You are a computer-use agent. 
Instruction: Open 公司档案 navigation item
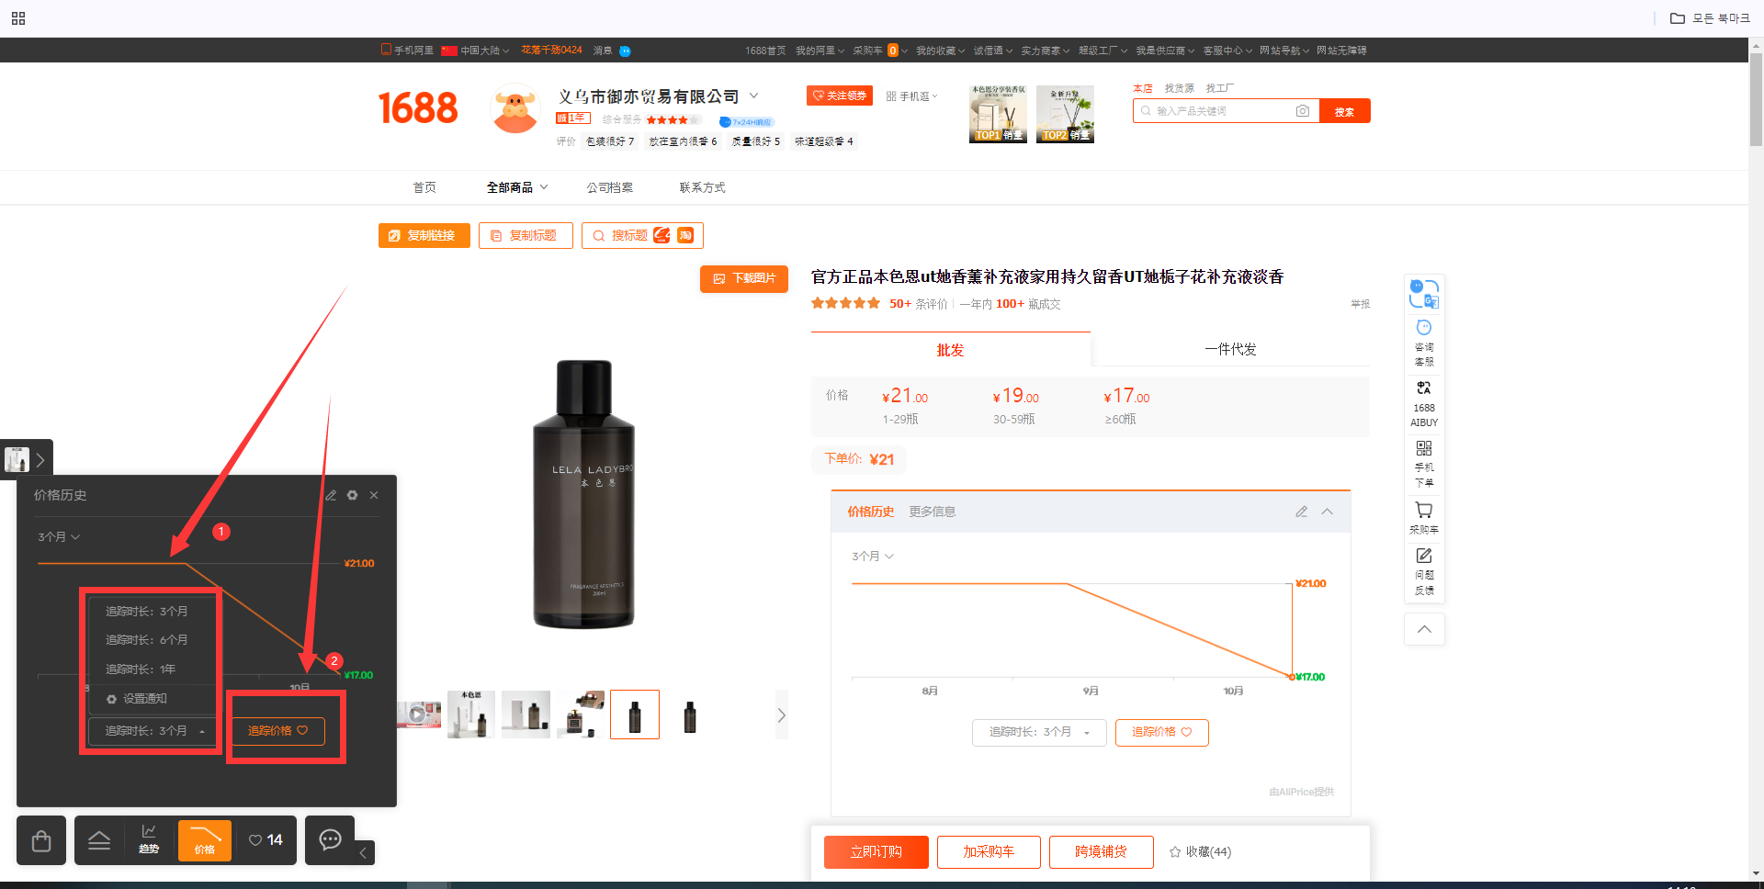click(610, 187)
